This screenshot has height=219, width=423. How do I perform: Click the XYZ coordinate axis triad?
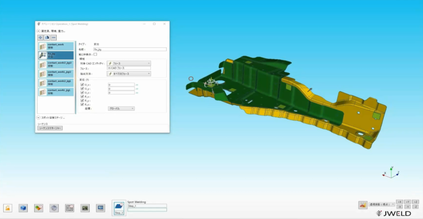click(391, 173)
